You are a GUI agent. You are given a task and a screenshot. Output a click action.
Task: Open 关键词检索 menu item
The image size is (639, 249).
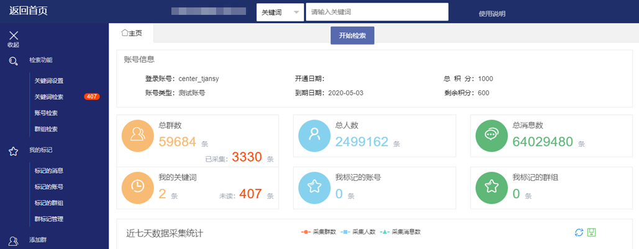49,97
